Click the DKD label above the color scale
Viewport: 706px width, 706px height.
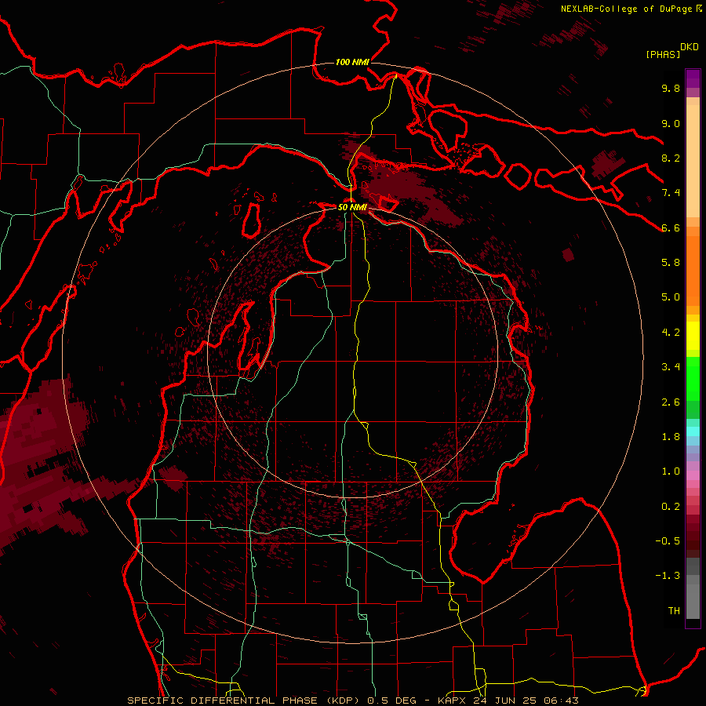pyautogui.click(x=690, y=47)
